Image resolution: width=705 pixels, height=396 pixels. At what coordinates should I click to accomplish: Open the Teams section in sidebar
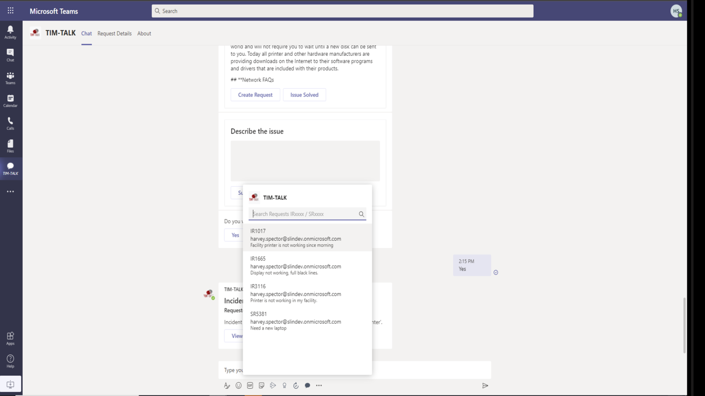pyautogui.click(x=10, y=77)
